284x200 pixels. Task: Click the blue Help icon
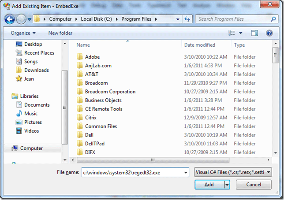pos(269,33)
